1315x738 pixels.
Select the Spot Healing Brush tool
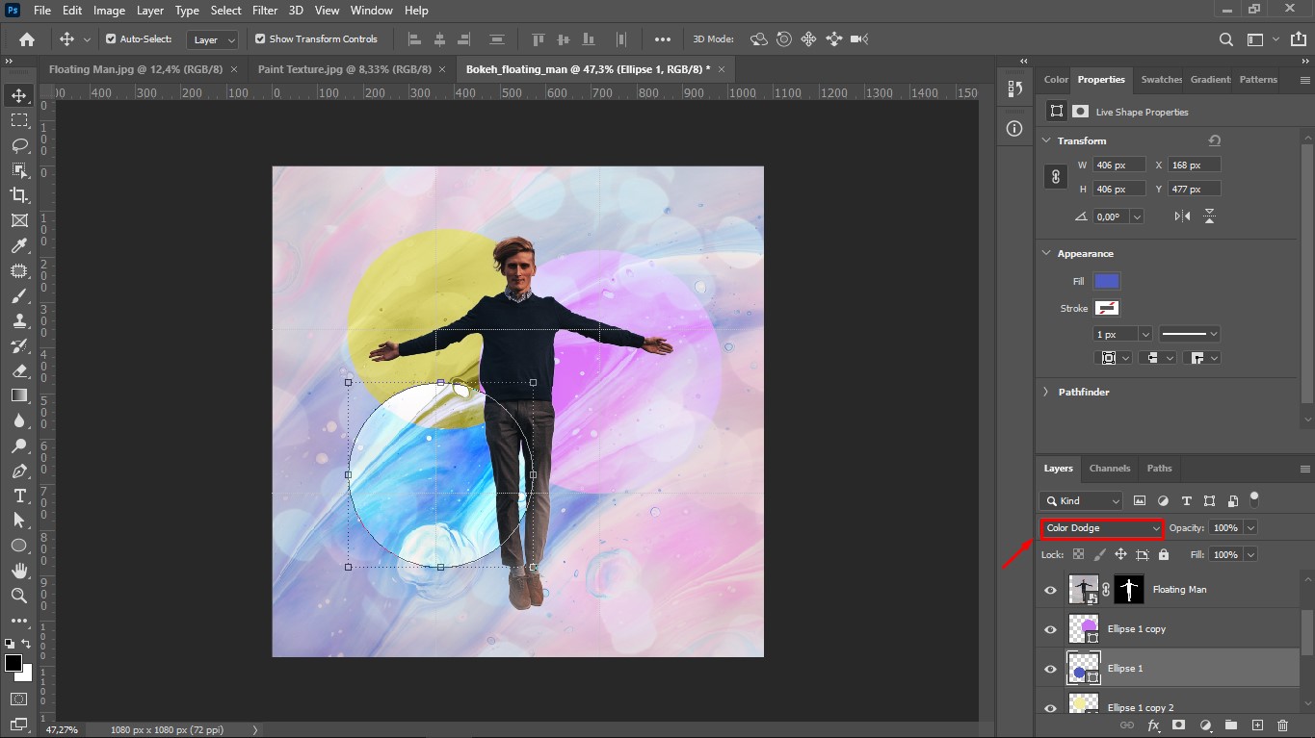click(19, 271)
